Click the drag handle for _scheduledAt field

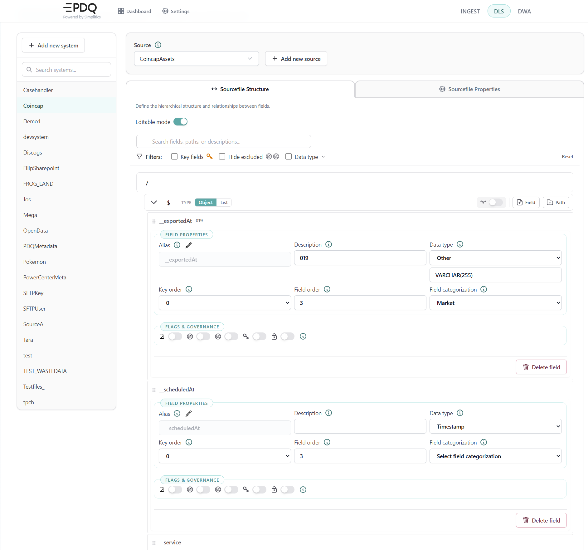point(154,390)
